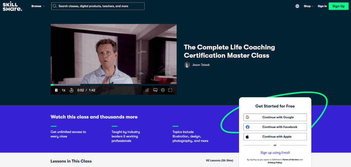The width and height of the screenshot is (351, 167).
Task: Continue with Apple sign-up button
Action: [275, 137]
